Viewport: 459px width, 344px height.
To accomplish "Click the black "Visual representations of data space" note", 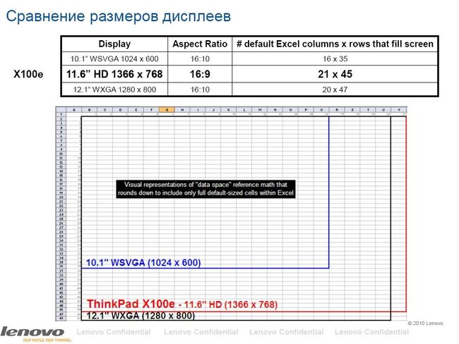I will click(x=205, y=189).
